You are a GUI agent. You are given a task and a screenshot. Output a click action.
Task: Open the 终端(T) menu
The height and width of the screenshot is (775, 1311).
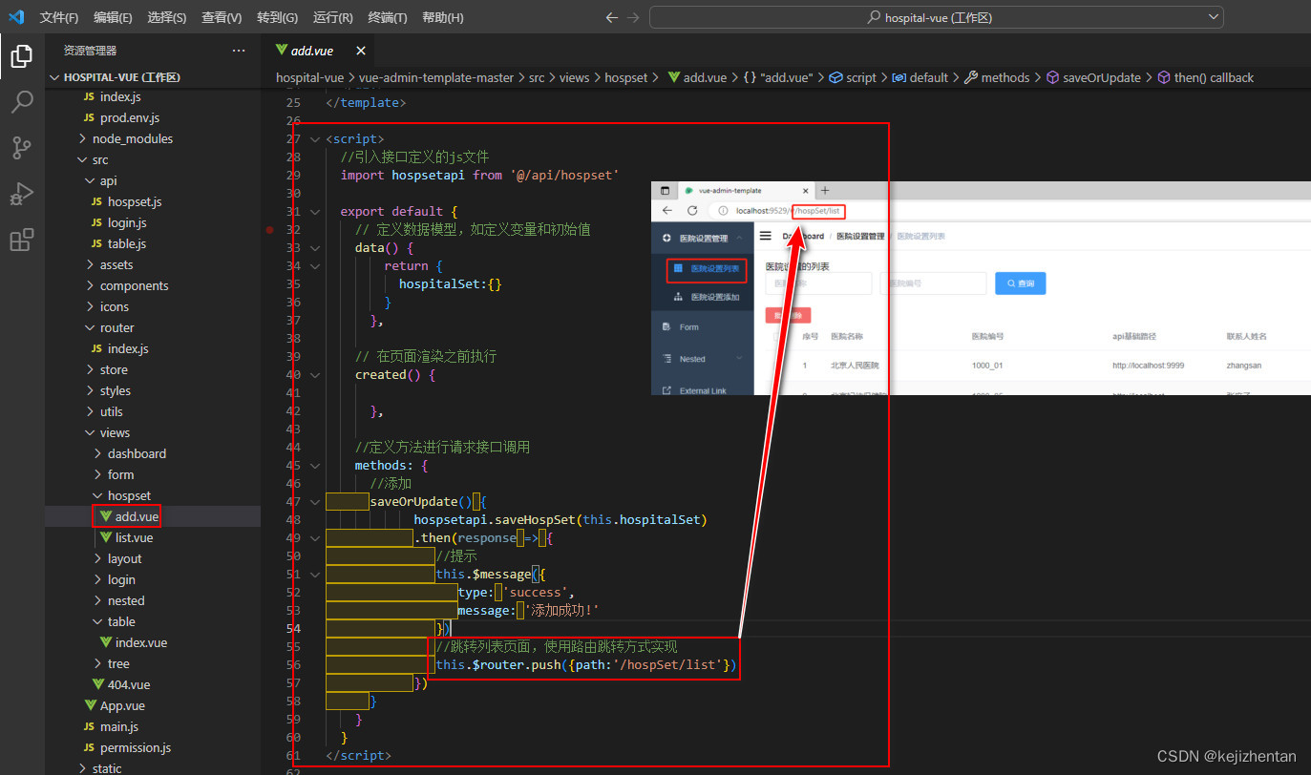pyautogui.click(x=388, y=17)
